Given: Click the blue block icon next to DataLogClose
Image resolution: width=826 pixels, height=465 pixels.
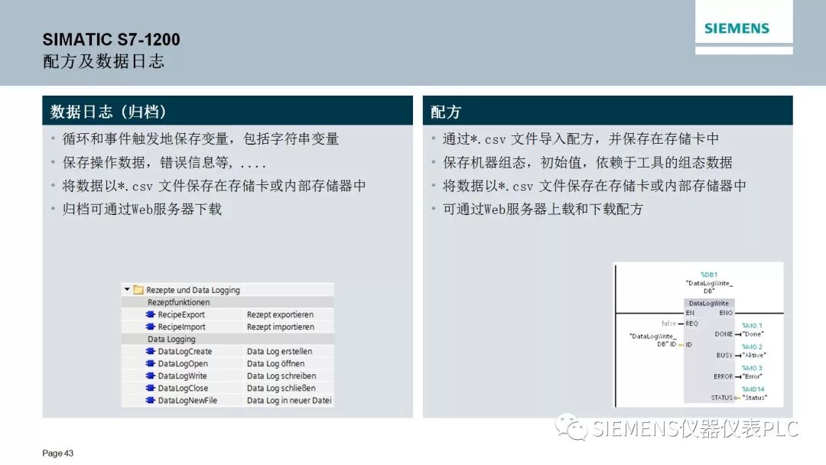Looking at the screenshot, I should coord(151,388).
